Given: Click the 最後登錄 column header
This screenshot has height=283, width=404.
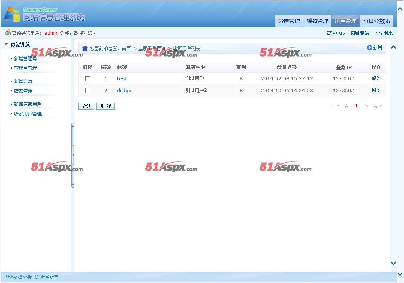Looking at the screenshot, I should coord(287,67).
